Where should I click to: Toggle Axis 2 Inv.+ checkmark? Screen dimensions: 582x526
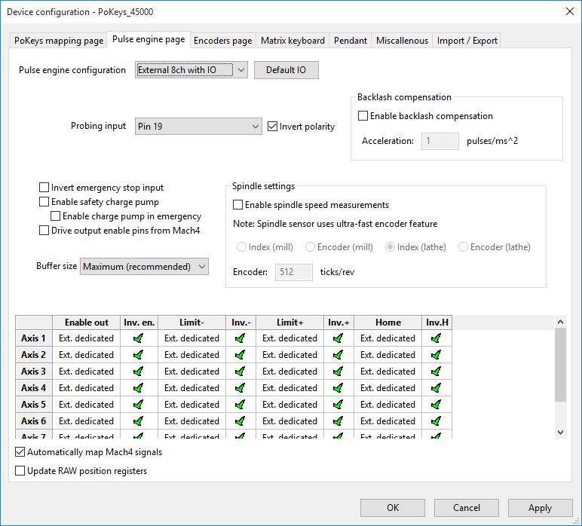point(338,355)
